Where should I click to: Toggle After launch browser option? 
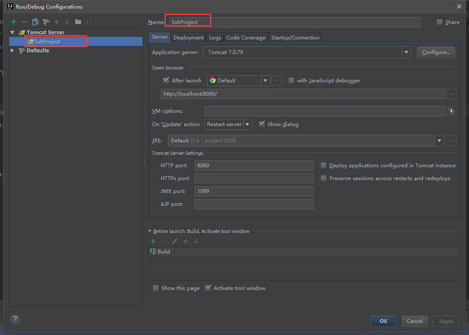point(166,80)
